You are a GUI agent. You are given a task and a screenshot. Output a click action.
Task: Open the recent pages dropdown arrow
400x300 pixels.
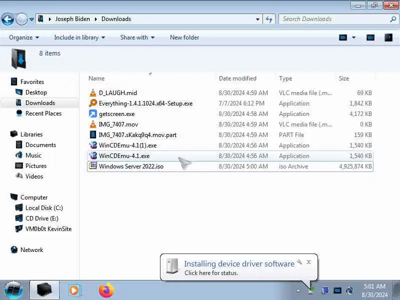[31, 19]
